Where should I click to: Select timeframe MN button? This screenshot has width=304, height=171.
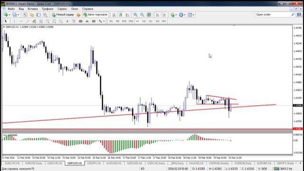pyautogui.click(x=164, y=21)
